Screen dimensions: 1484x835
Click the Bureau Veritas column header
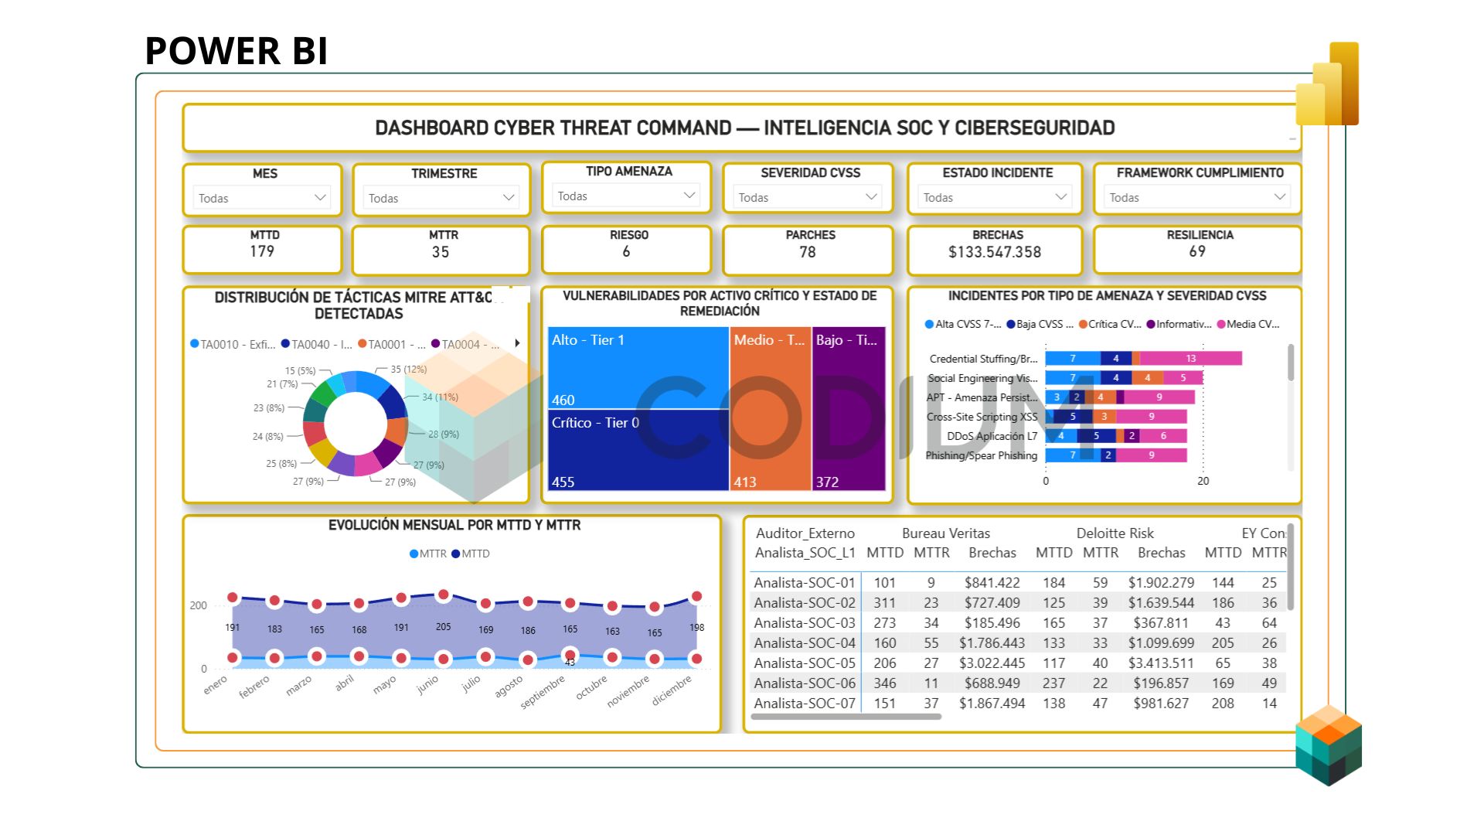point(946,533)
